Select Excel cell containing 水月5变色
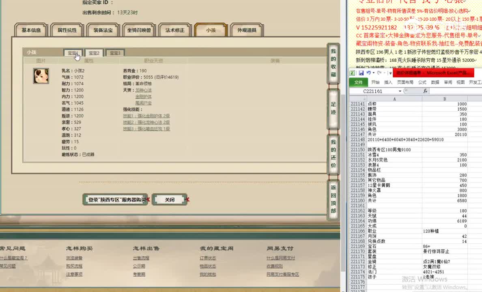 tap(394, 160)
